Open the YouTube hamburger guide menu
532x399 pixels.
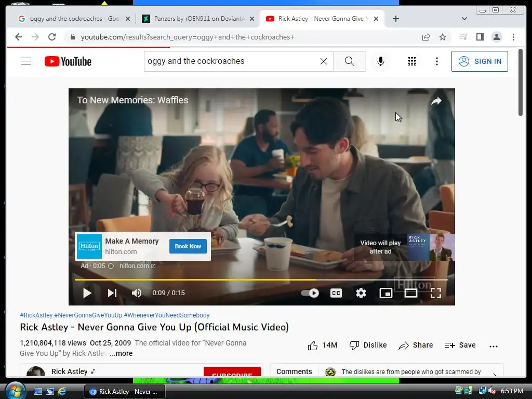26,61
